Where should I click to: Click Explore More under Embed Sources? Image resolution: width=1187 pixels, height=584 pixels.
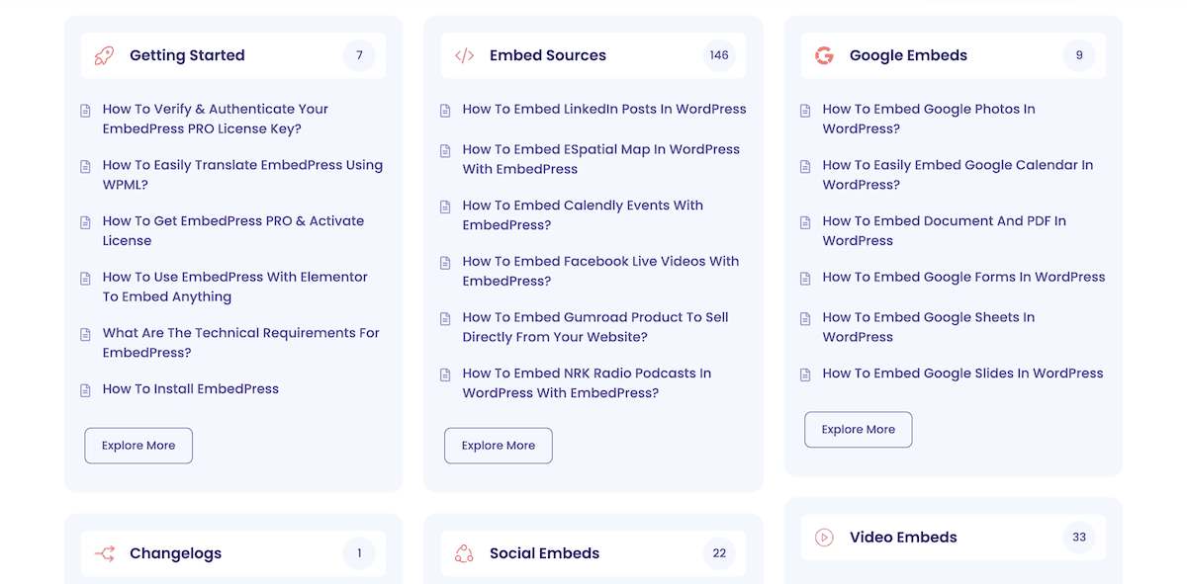[x=499, y=446]
